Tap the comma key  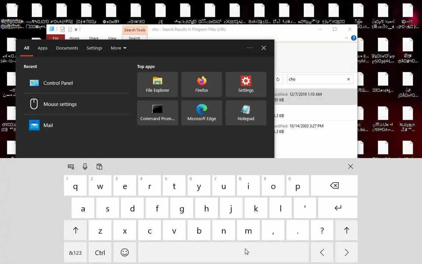pyautogui.click(x=273, y=230)
